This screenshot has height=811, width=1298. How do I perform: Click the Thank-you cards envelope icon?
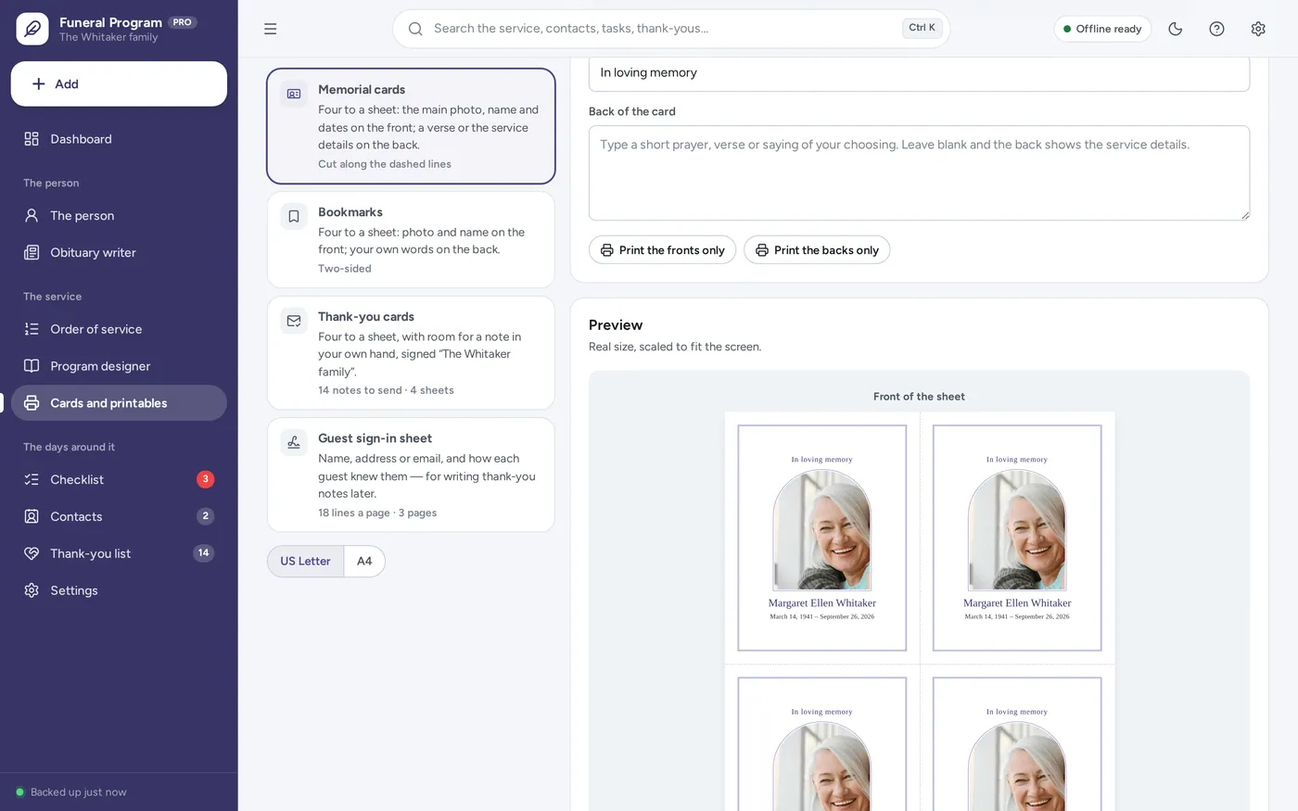pos(294,322)
